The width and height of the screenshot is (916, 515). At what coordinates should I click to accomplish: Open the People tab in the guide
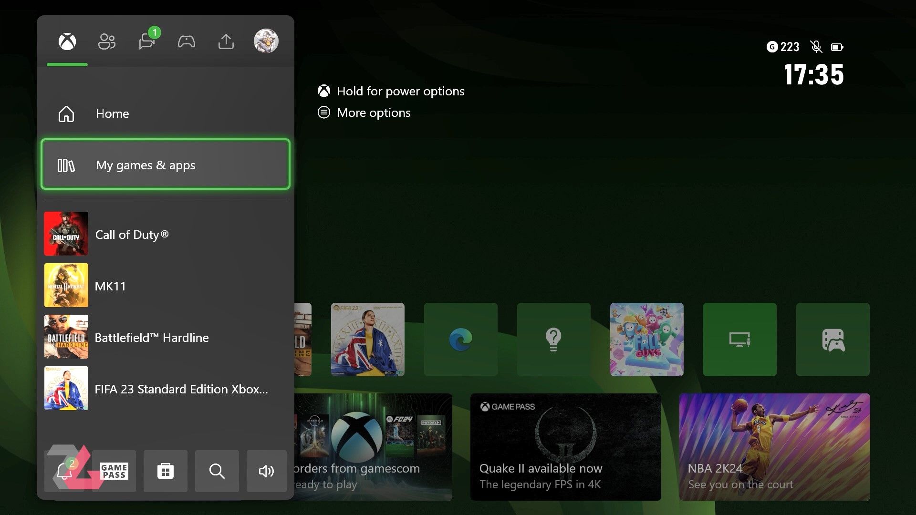click(x=106, y=42)
